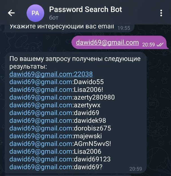Tap the 'По вашему запросу' results text
171x176 pixels.
[75, 63]
